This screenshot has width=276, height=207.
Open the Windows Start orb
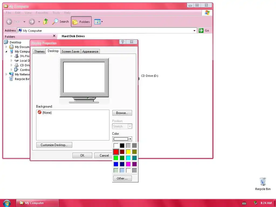(x=6, y=203)
